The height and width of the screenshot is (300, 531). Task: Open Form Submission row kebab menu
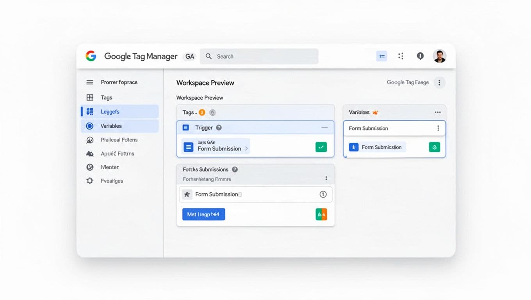click(x=438, y=128)
